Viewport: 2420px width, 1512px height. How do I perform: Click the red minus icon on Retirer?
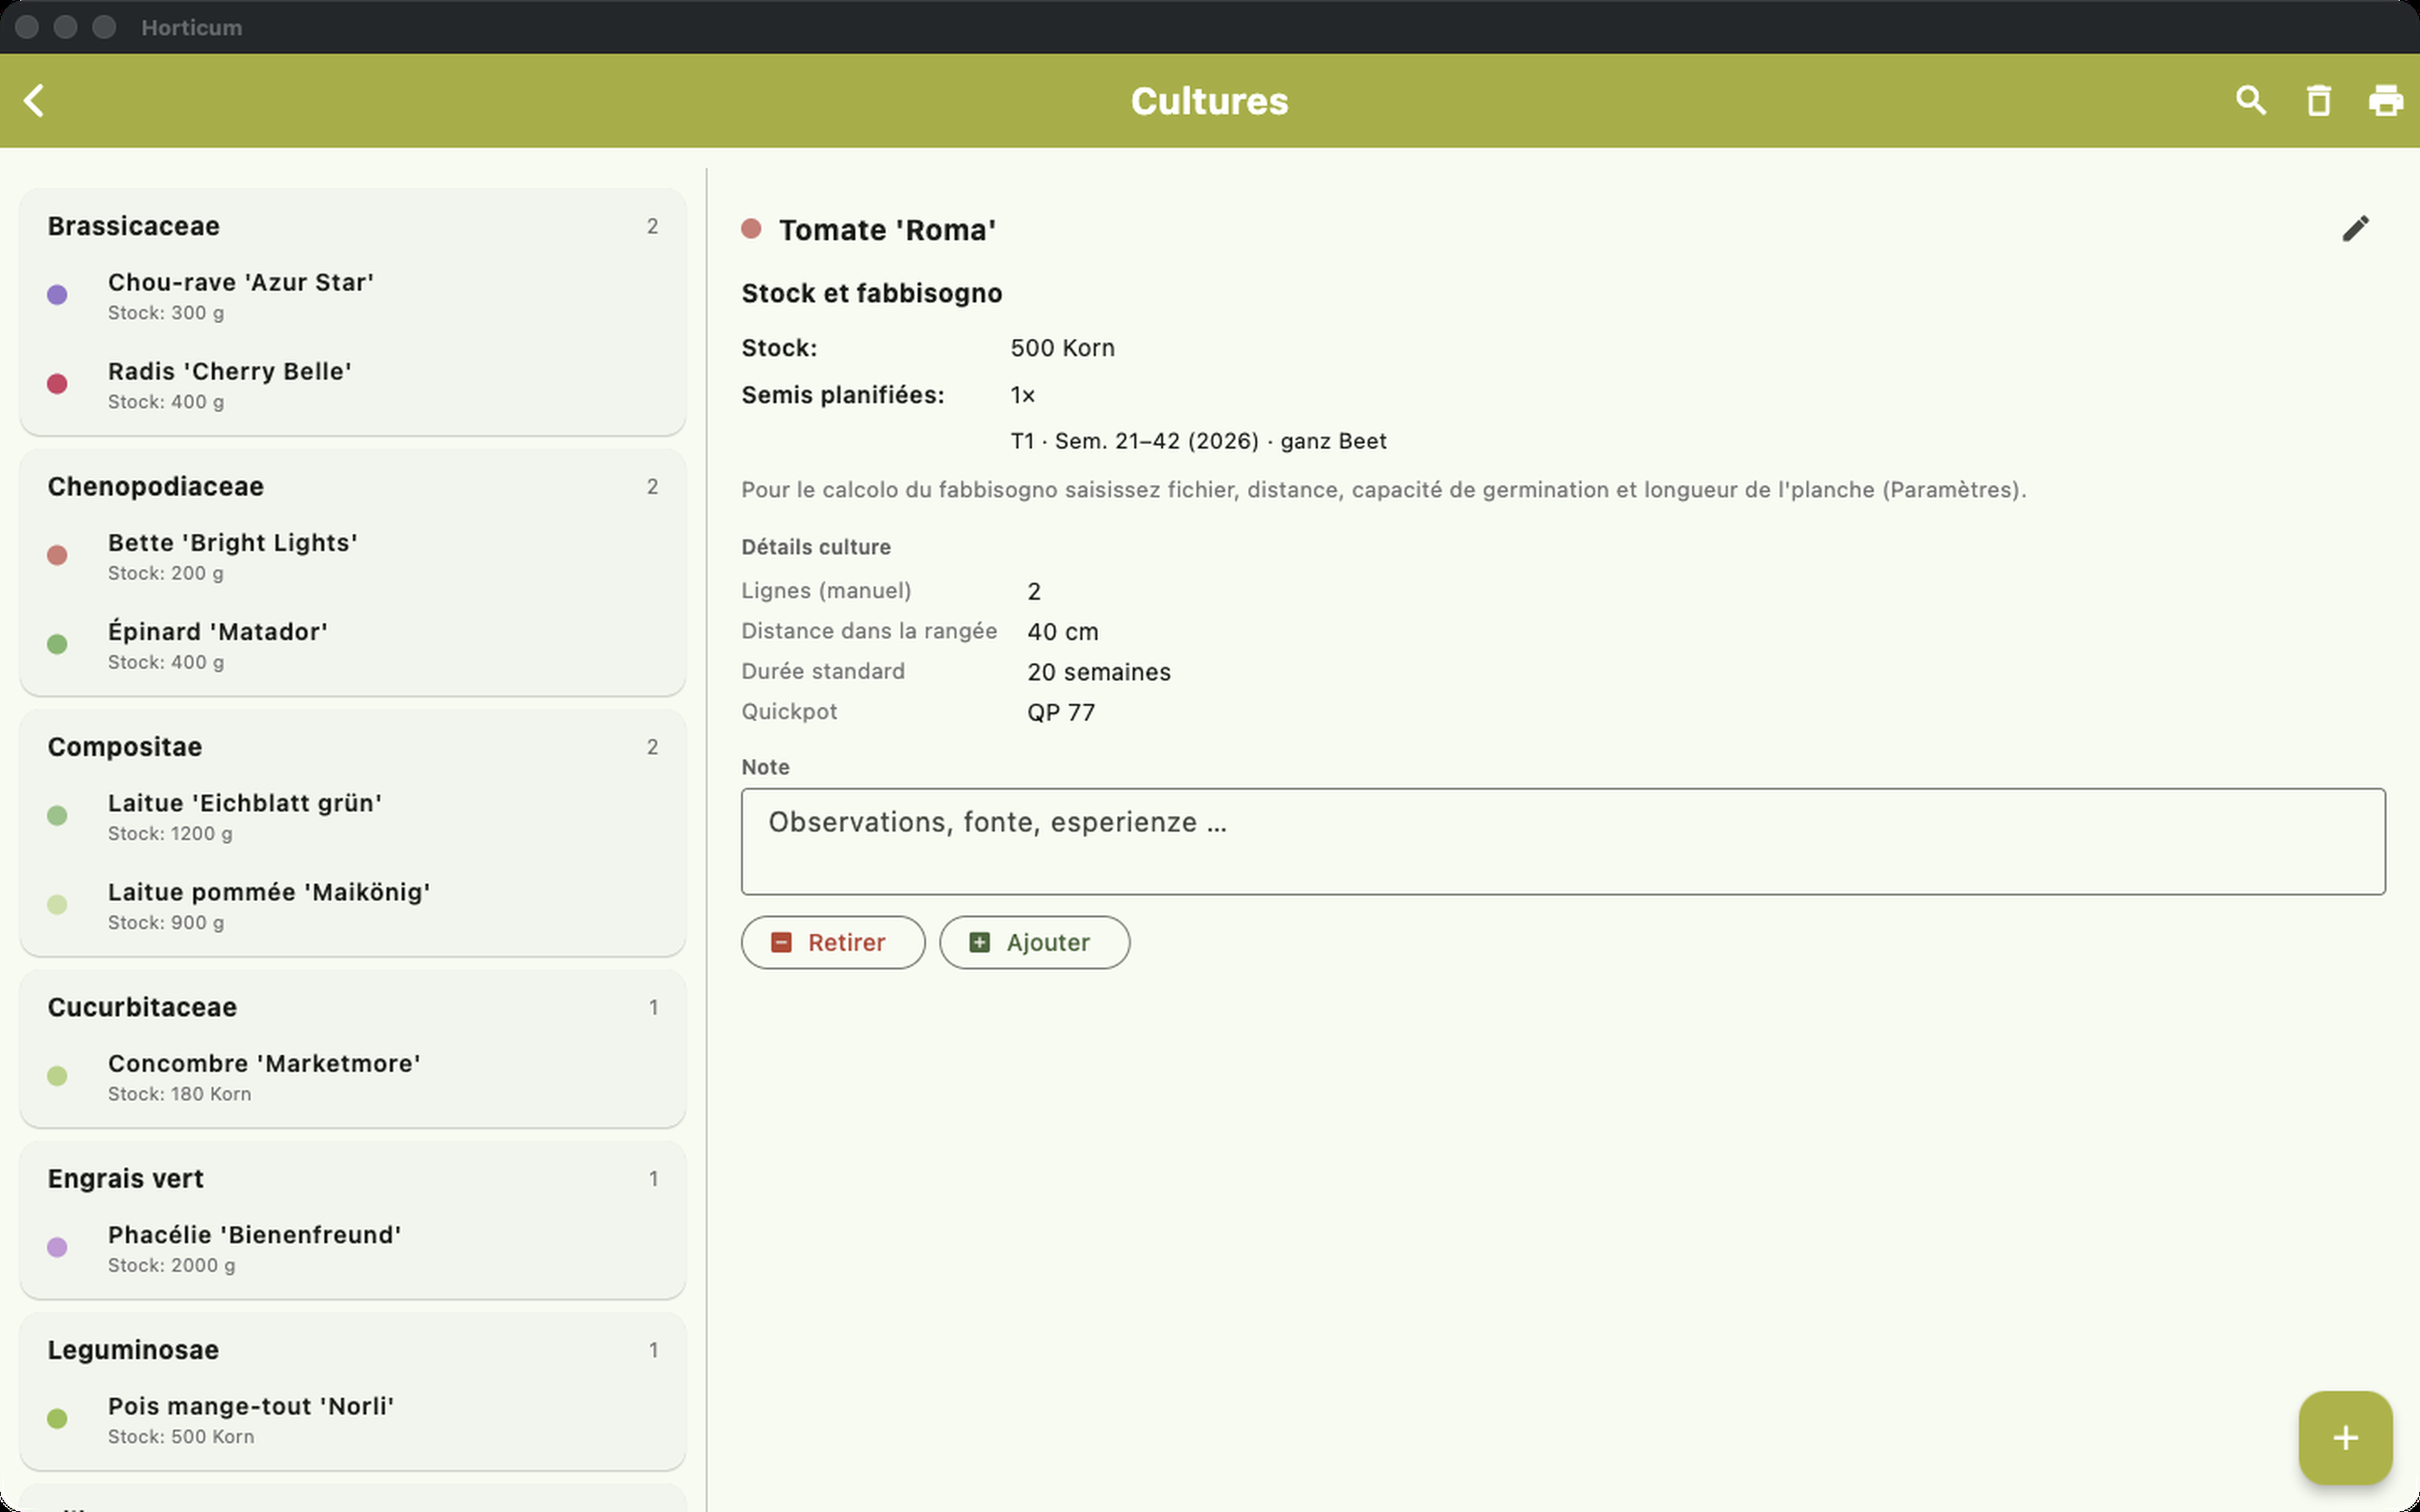[781, 942]
